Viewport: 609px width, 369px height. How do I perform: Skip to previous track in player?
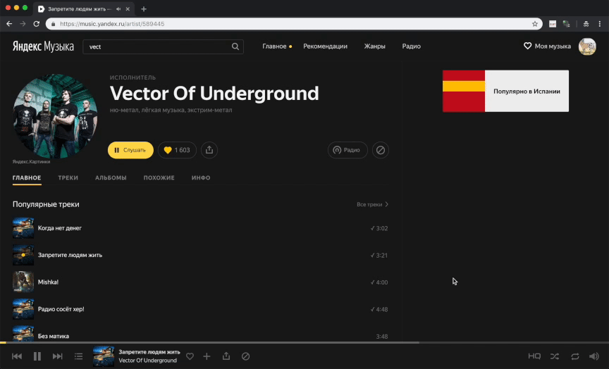point(17,356)
